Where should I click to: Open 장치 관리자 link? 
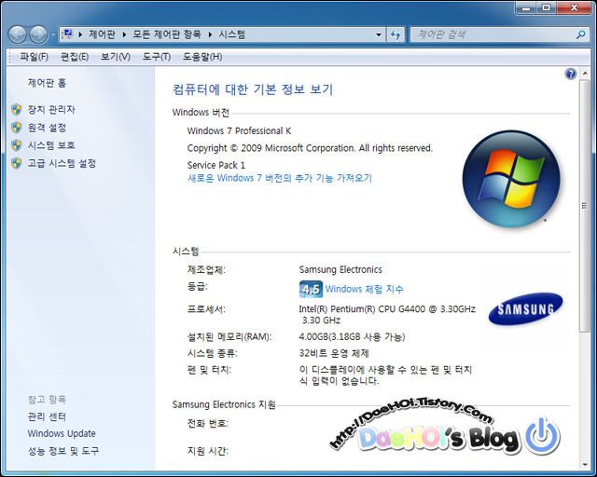pyautogui.click(x=51, y=110)
